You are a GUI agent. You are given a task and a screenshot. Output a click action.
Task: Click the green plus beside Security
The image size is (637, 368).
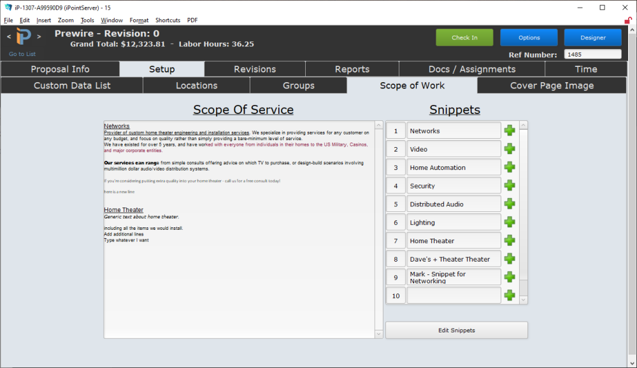click(x=509, y=185)
